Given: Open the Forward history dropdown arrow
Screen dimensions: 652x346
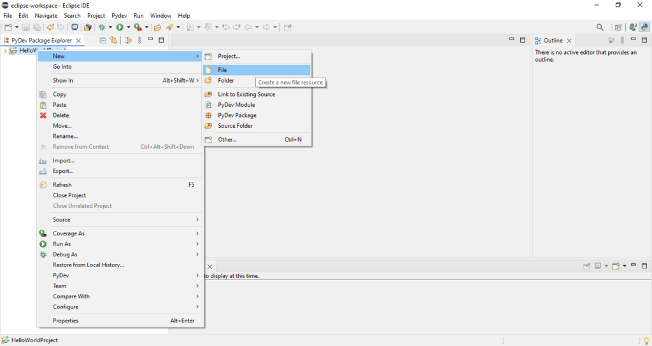Looking at the screenshot, I should 275,27.
